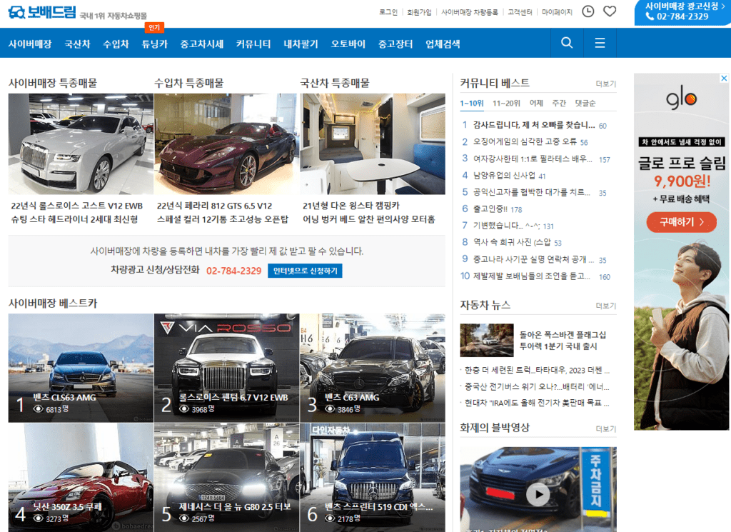This screenshot has width=731, height=532.
Task: Open 마이페이지 link
Action: (557, 12)
